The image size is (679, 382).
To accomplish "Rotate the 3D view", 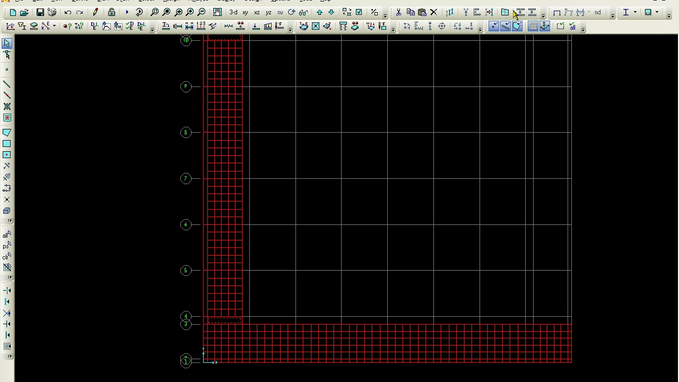I will (292, 12).
